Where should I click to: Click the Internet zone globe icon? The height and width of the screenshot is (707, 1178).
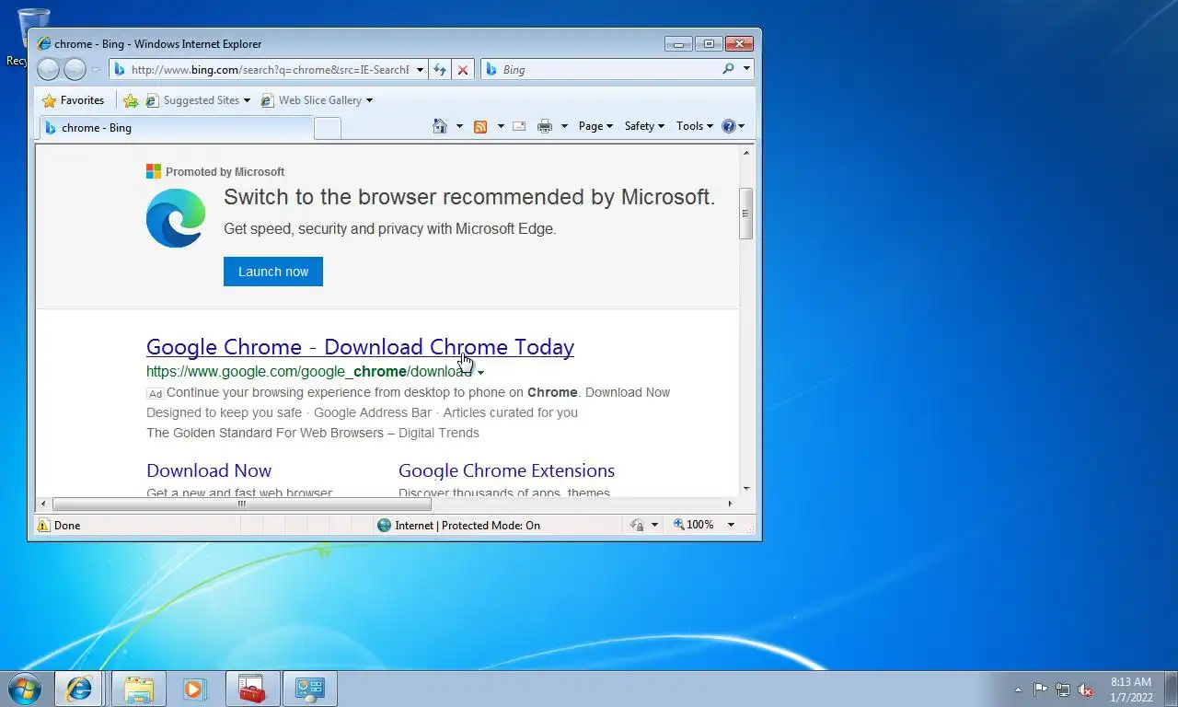[x=385, y=525]
